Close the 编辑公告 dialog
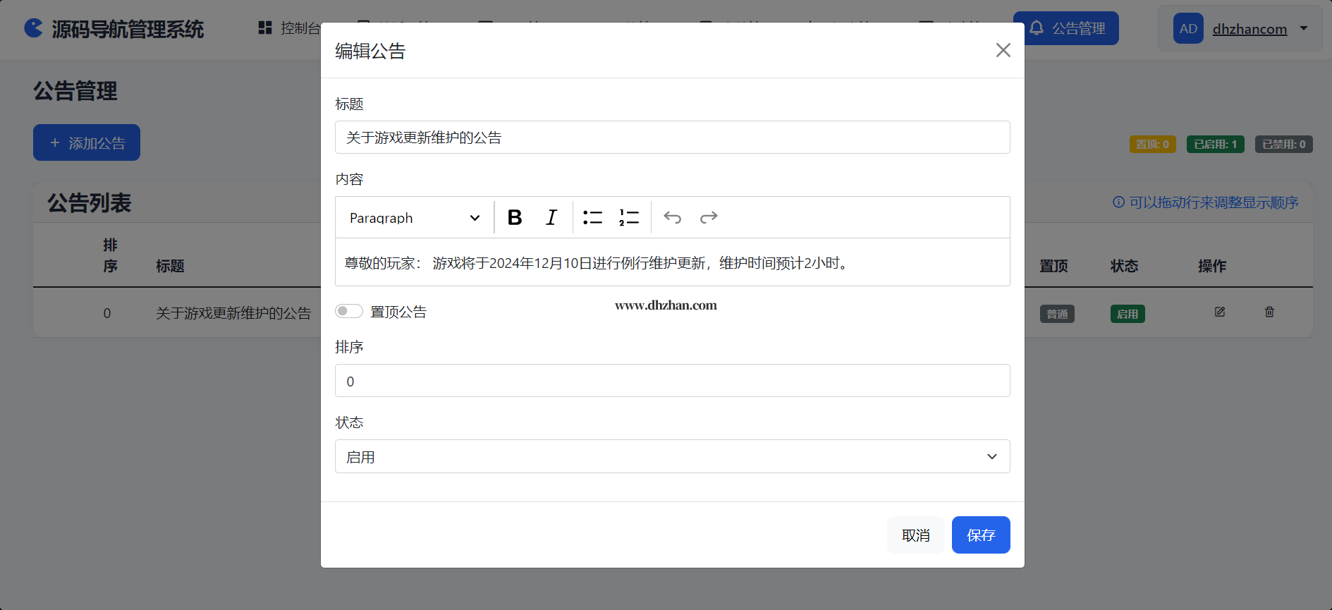The image size is (1332, 610). click(1003, 50)
